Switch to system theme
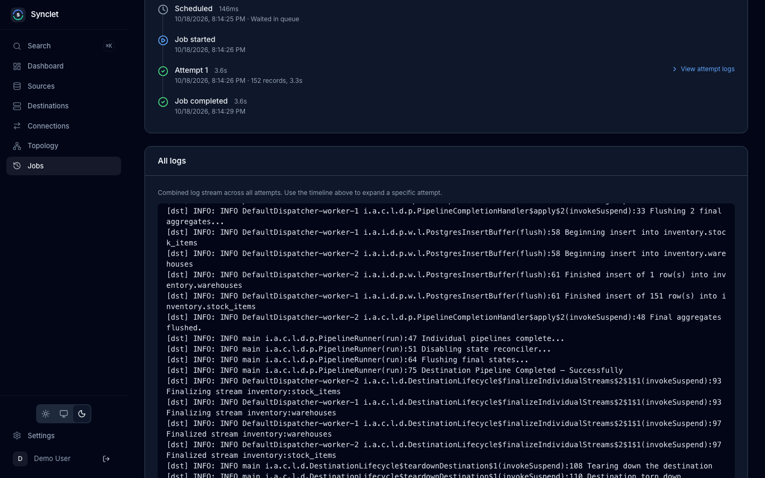Viewport: 765px width, 478px height. point(64,414)
